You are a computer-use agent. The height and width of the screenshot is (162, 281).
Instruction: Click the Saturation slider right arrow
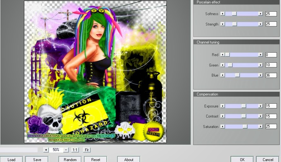[x=260, y=127]
